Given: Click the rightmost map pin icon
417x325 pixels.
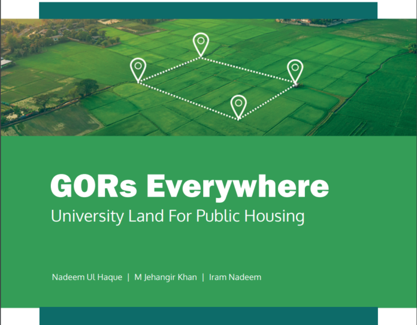Looking at the screenshot, I should 295,70.
